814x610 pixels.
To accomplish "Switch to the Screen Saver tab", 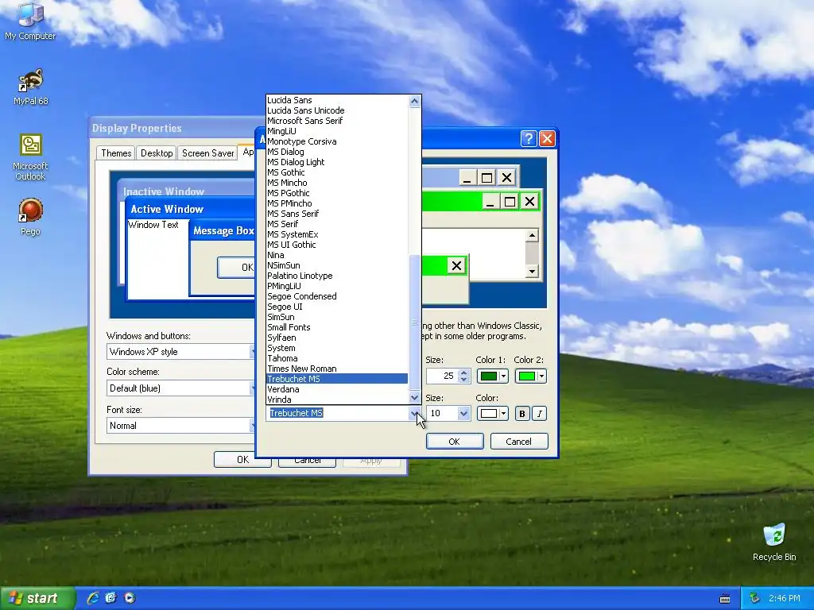I will 207,153.
